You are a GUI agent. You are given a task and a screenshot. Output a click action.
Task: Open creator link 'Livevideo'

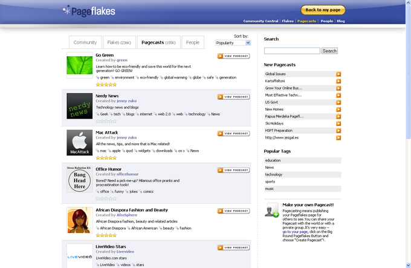tap(125, 252)
